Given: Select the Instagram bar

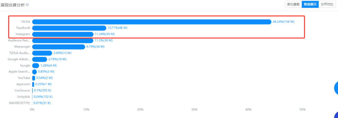Looking at the screenshot, I should pyautogui.click(x=63, y=34).
